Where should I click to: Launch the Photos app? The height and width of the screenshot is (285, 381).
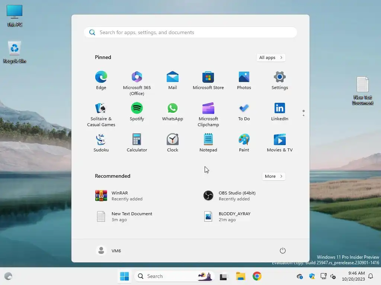(x=244, y=81)
